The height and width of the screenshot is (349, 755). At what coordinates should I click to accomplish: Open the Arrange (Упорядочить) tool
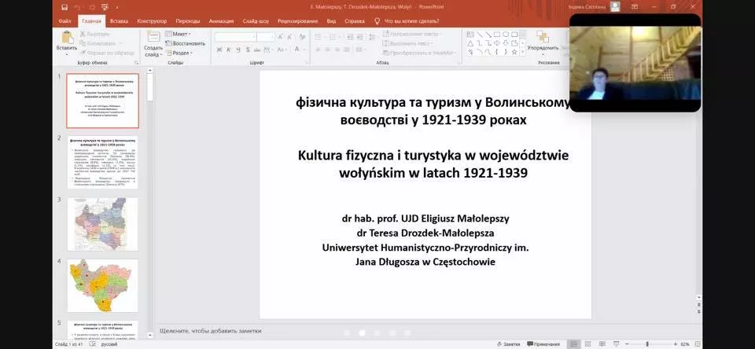pos(543,39)
